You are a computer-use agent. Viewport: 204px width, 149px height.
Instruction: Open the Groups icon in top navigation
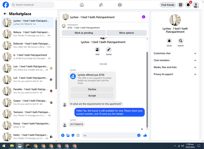click(x=120, y=5)
